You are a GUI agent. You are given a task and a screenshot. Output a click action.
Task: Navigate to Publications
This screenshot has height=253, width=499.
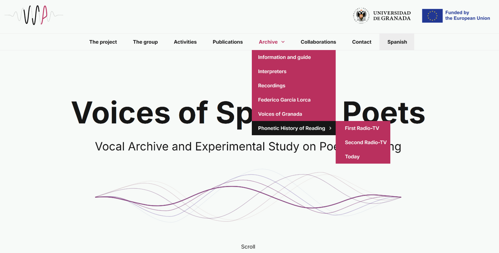point(228,42)
